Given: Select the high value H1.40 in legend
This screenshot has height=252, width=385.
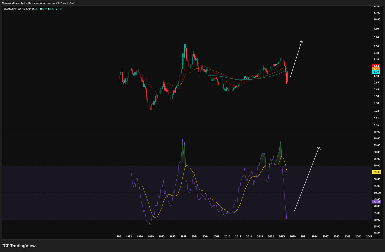Looking at the screenshot, I should click(x=43, y=9).
